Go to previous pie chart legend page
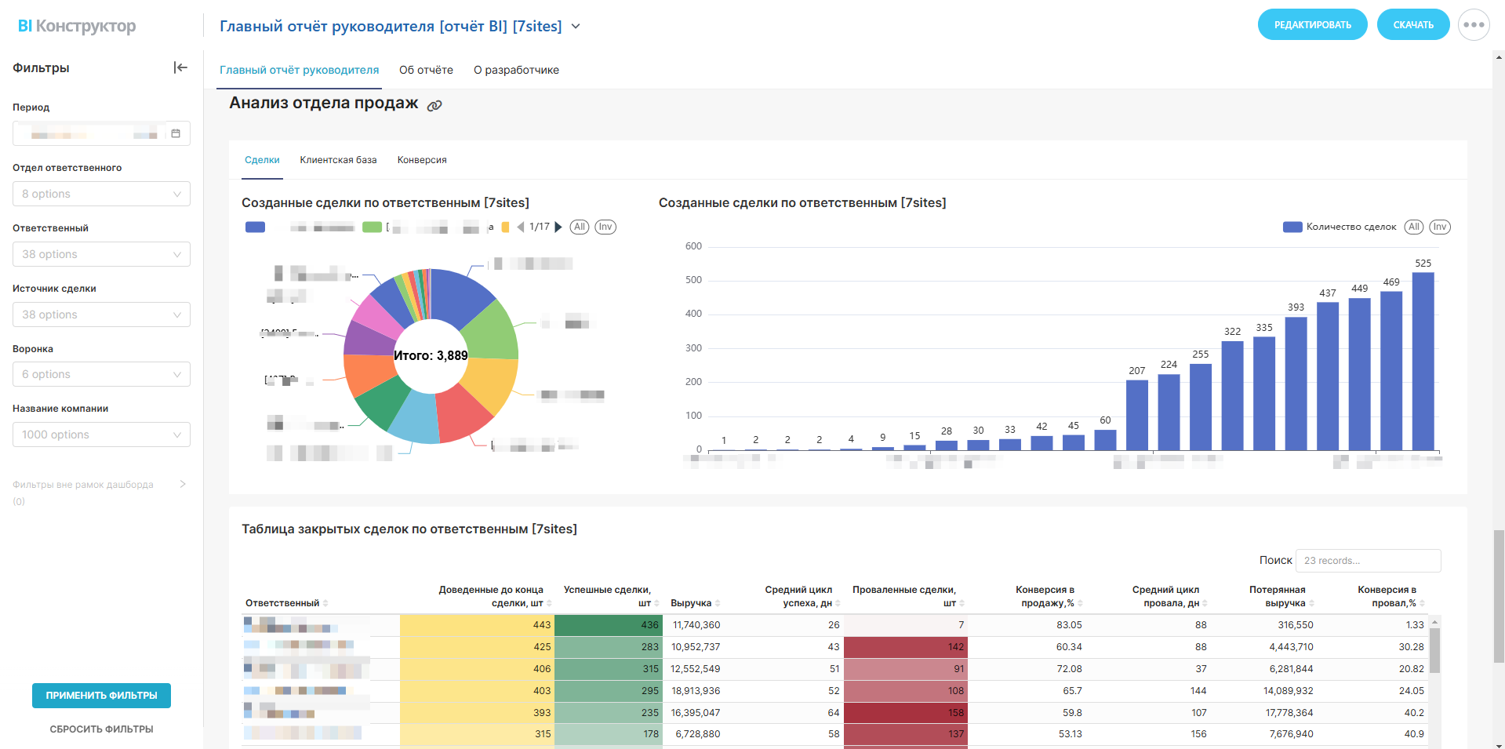 click(x=521, y=227)
